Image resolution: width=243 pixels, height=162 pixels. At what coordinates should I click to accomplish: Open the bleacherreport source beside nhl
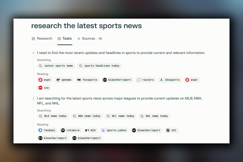click(x=146, y=130)
